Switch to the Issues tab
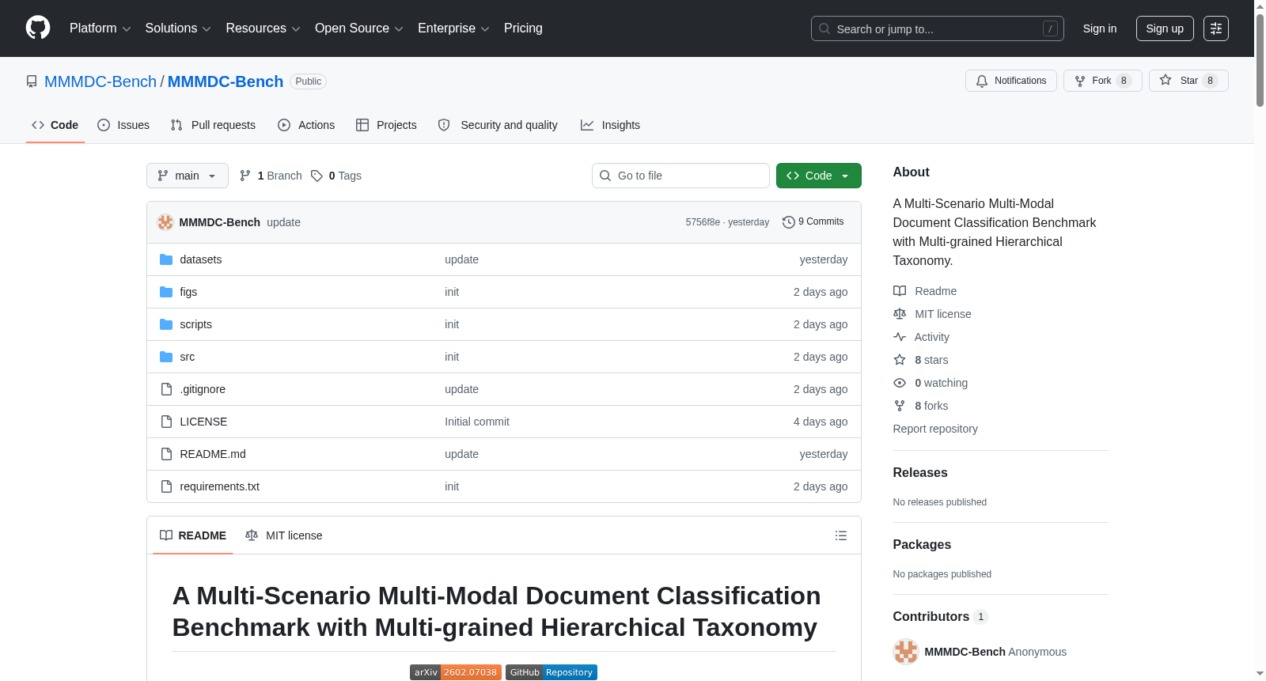This screenshot has width=1266, height=681. point(123,125)
